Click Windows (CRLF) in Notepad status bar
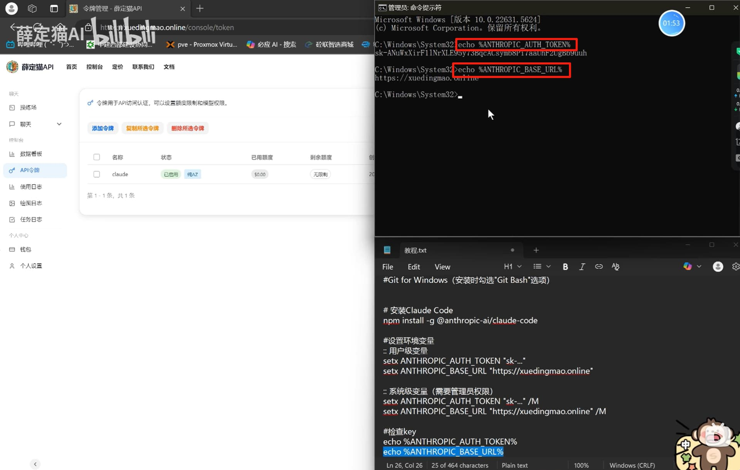This screenshot has width=740, height=470. click(x=632, y=465)
